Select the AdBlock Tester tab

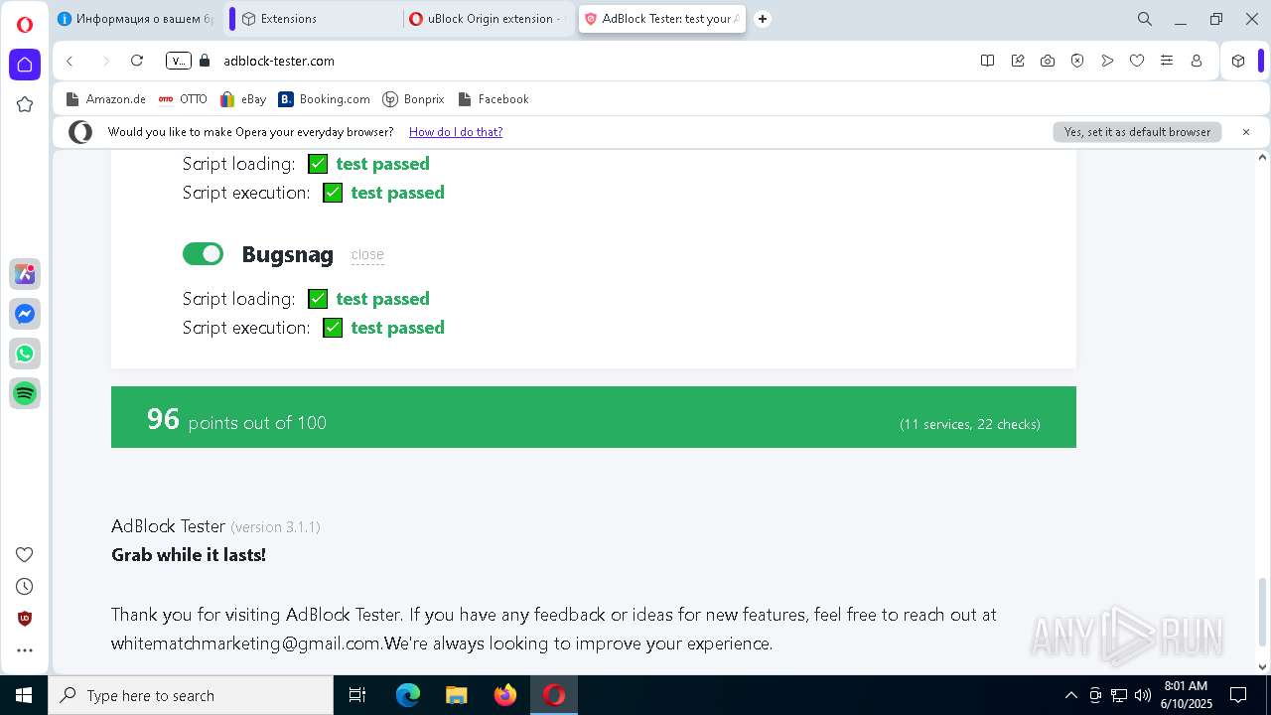click(661, 19)
